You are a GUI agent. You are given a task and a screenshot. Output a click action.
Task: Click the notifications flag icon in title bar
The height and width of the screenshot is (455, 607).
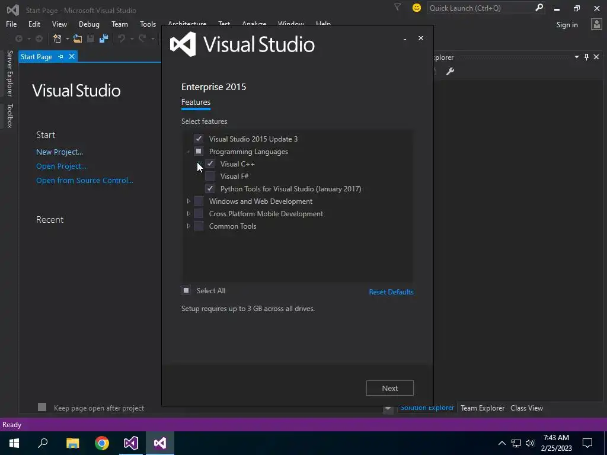coord(397,8)
